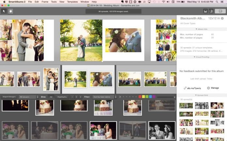
Task: Click the Wi-Fi status icon
Action: [x=164, y=2]
